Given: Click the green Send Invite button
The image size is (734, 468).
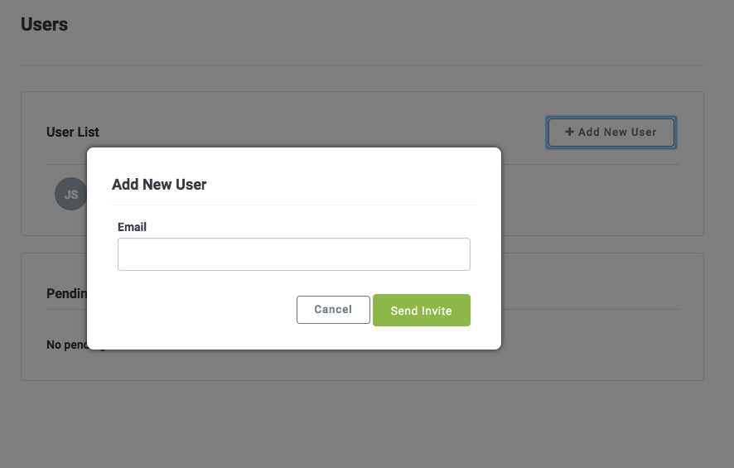Looking at the screenshot, I should click(x=422, y=311).
